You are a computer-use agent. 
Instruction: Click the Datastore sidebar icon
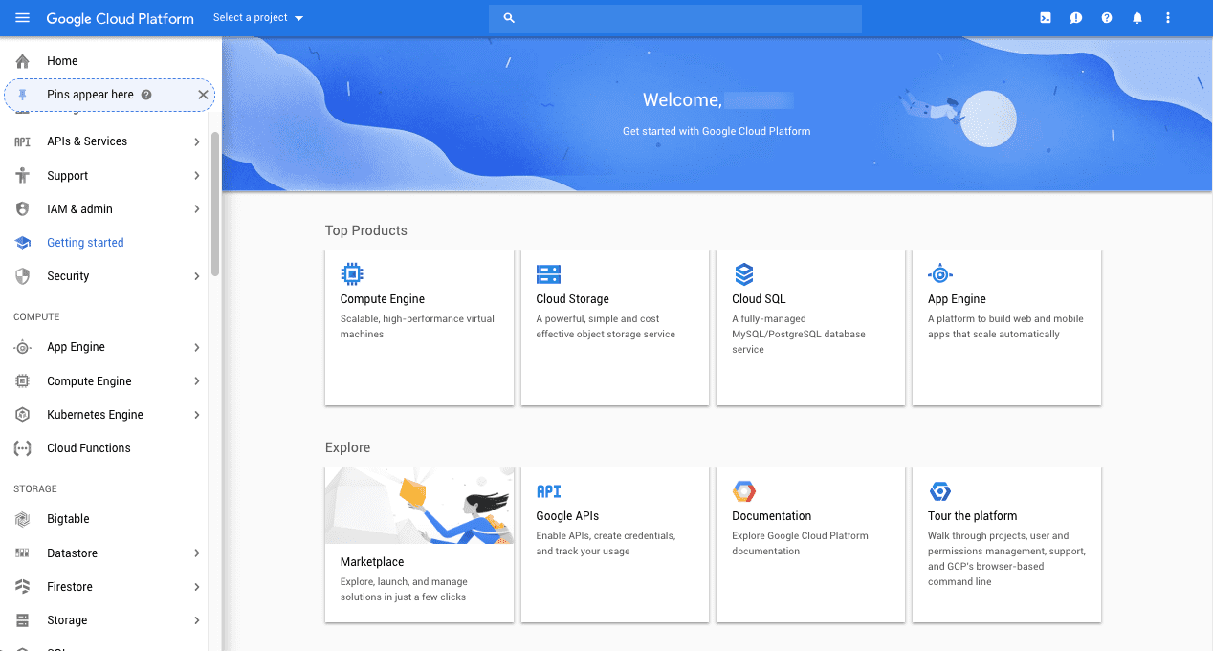tap(23, 553)
